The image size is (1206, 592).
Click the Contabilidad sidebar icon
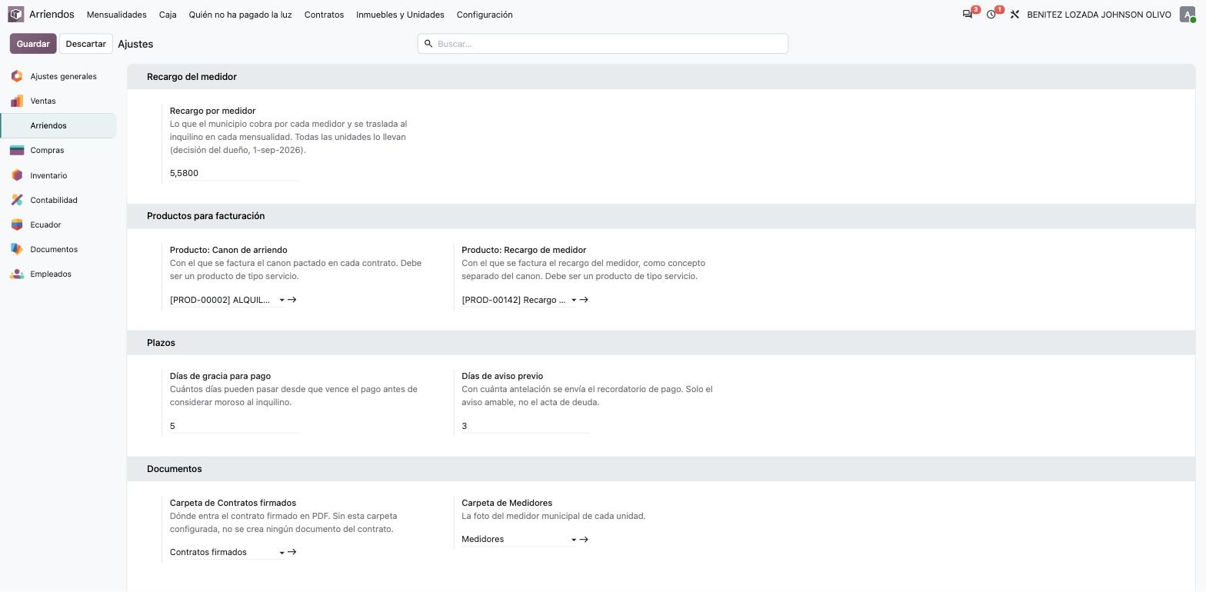[x=17, y=200]
